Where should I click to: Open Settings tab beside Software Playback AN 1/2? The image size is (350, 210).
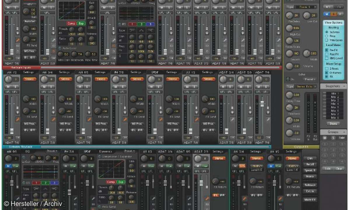29,72
